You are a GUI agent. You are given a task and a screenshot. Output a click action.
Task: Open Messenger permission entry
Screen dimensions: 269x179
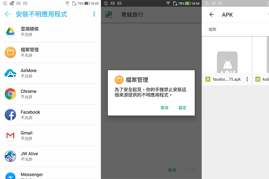pyautogui.click(x=50, y=173)
